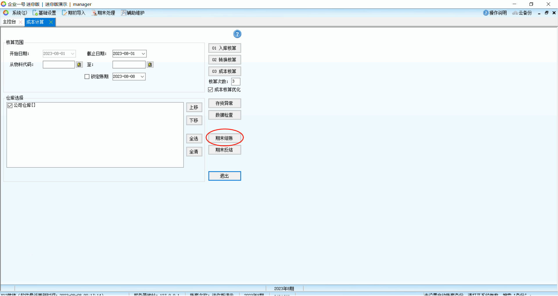Close the 成本计算 tab with its X

pyautogui.click(x=51, y=22)
